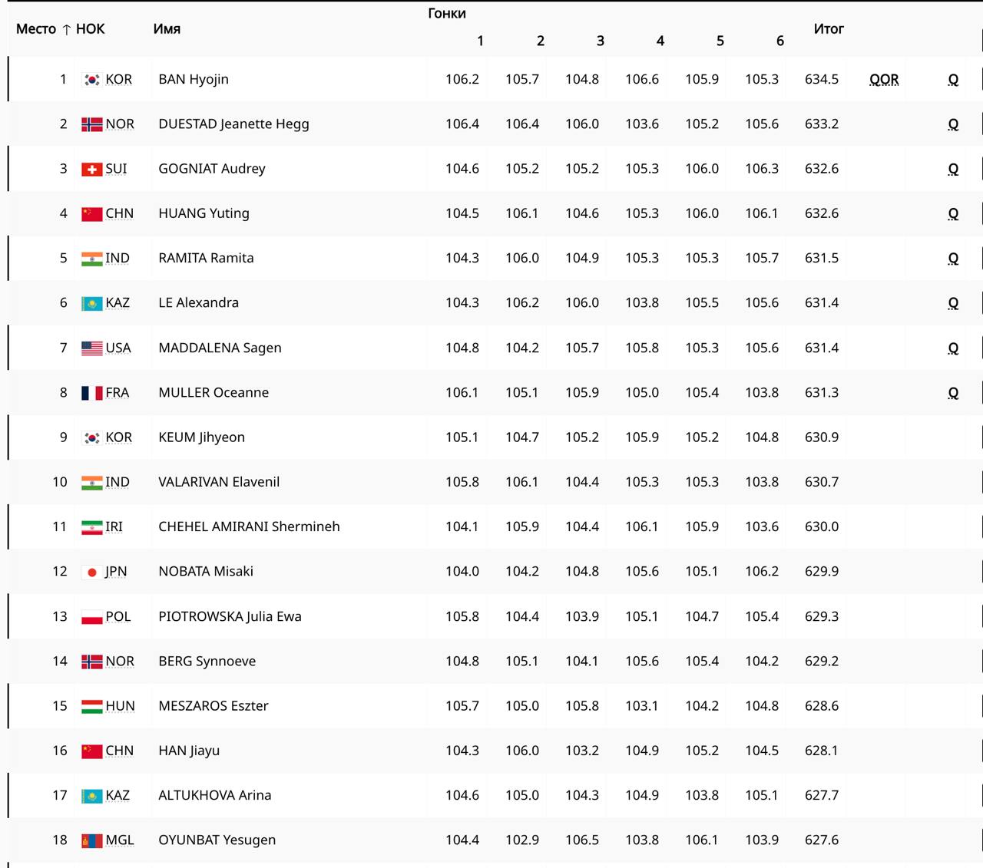Click the USA flag icon for MADDALENA Sagen
The image size is (983, 868).
tap(92, 348)
